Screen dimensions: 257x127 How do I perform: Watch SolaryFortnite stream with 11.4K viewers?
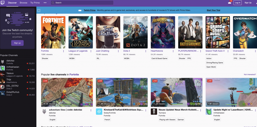coord(122,92)
